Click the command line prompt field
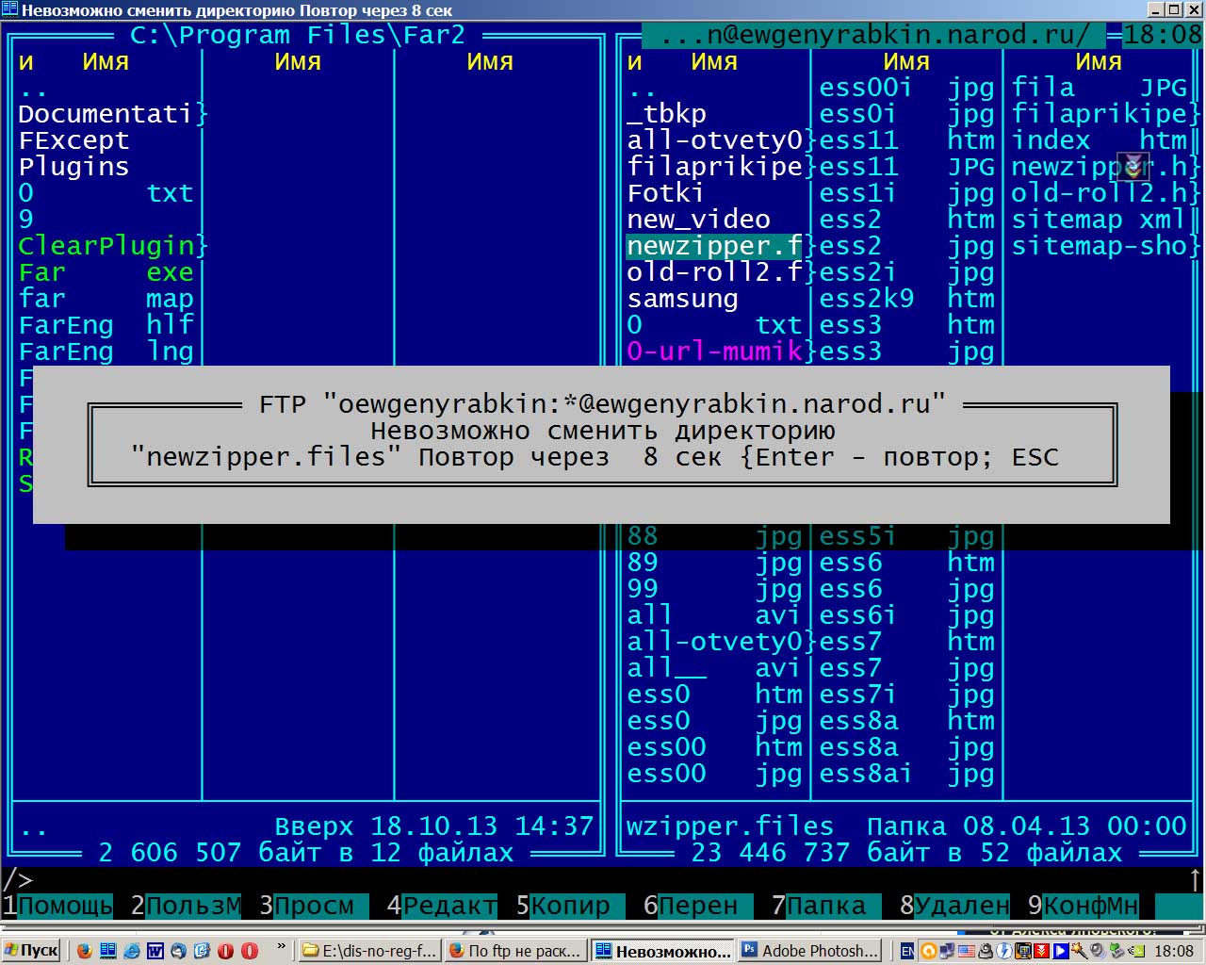 tap(603, 879)
